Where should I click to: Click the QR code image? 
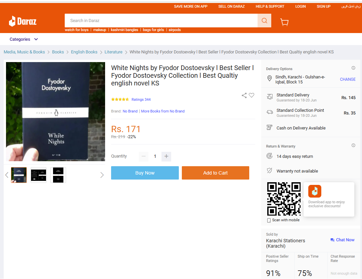click(x=284, y=199)
